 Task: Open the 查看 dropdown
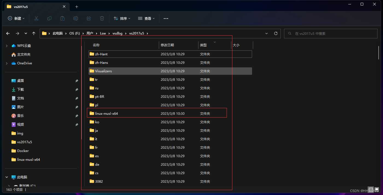click(146, 18)
